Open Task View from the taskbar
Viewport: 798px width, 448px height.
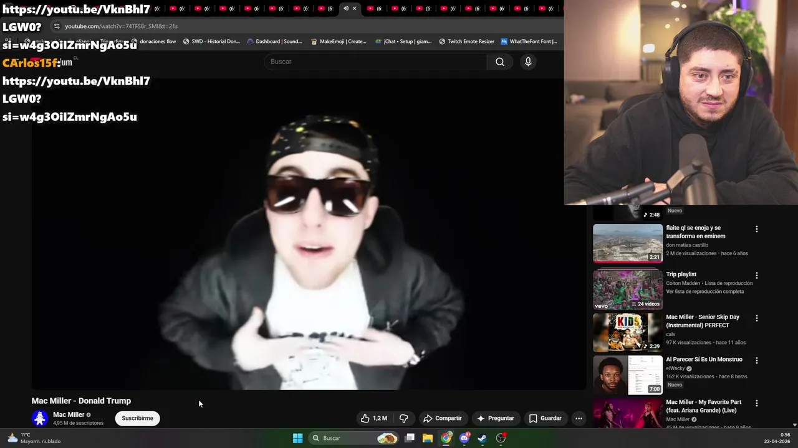point(410,438)
